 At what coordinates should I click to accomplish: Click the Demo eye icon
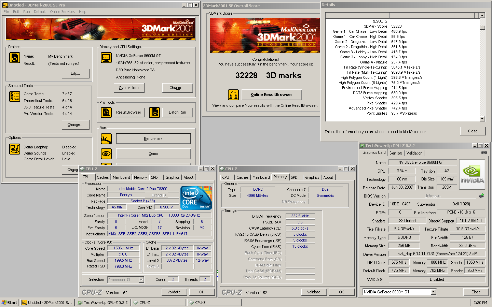point(106,154)
